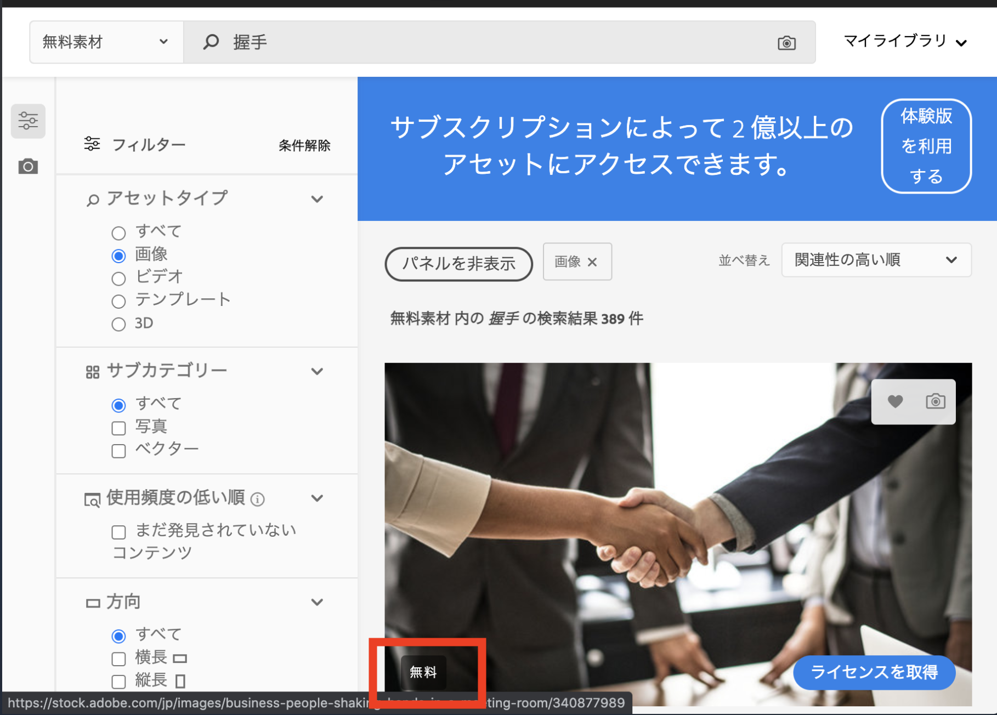
Task: Select すべて radio under アセットタイプ
Action: pos(118,233)
